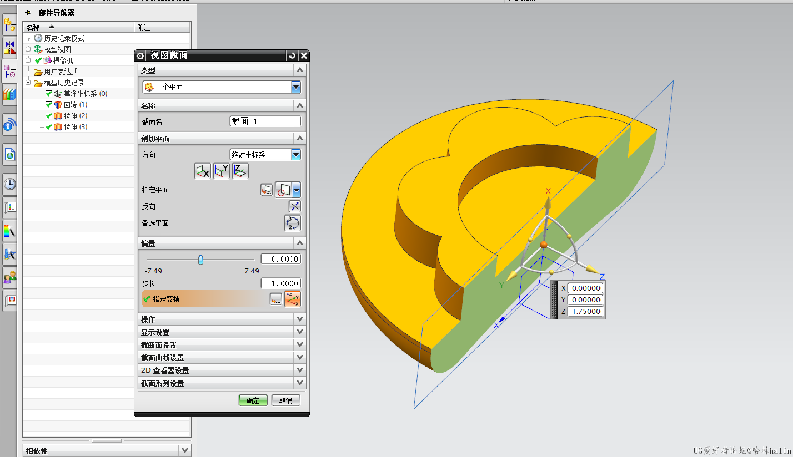Open the Roles sidebar tab
Image resolution: width=793 pixels, height=457 pixels.
(x=9, y=277)
